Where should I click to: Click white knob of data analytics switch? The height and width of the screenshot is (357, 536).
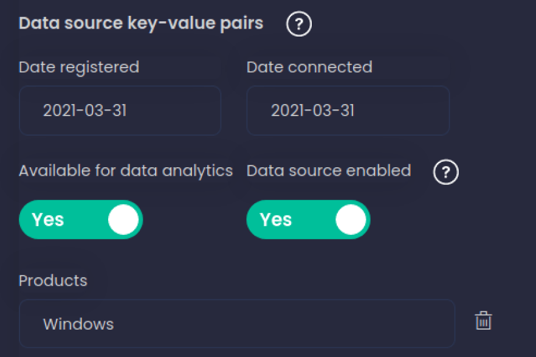click(x=123, y=220)
